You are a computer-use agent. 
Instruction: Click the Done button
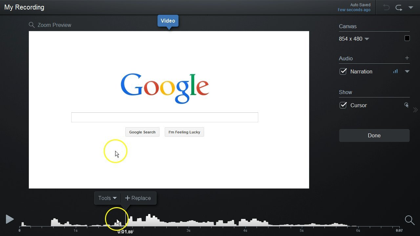(374, 135)
